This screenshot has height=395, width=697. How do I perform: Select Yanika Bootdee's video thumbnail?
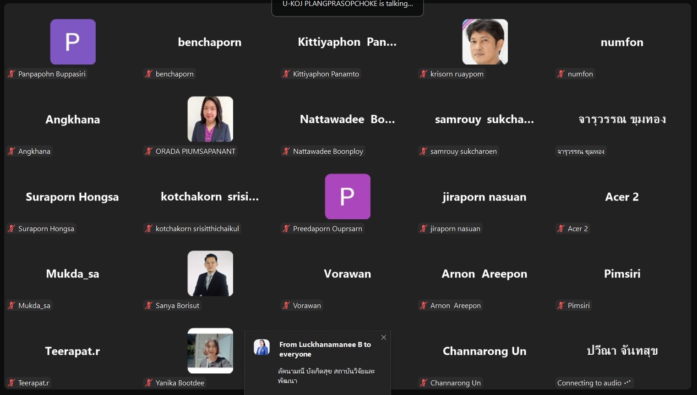coord(210,351)
